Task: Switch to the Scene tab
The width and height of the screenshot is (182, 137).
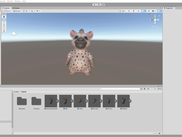Action: coord(6,8)
